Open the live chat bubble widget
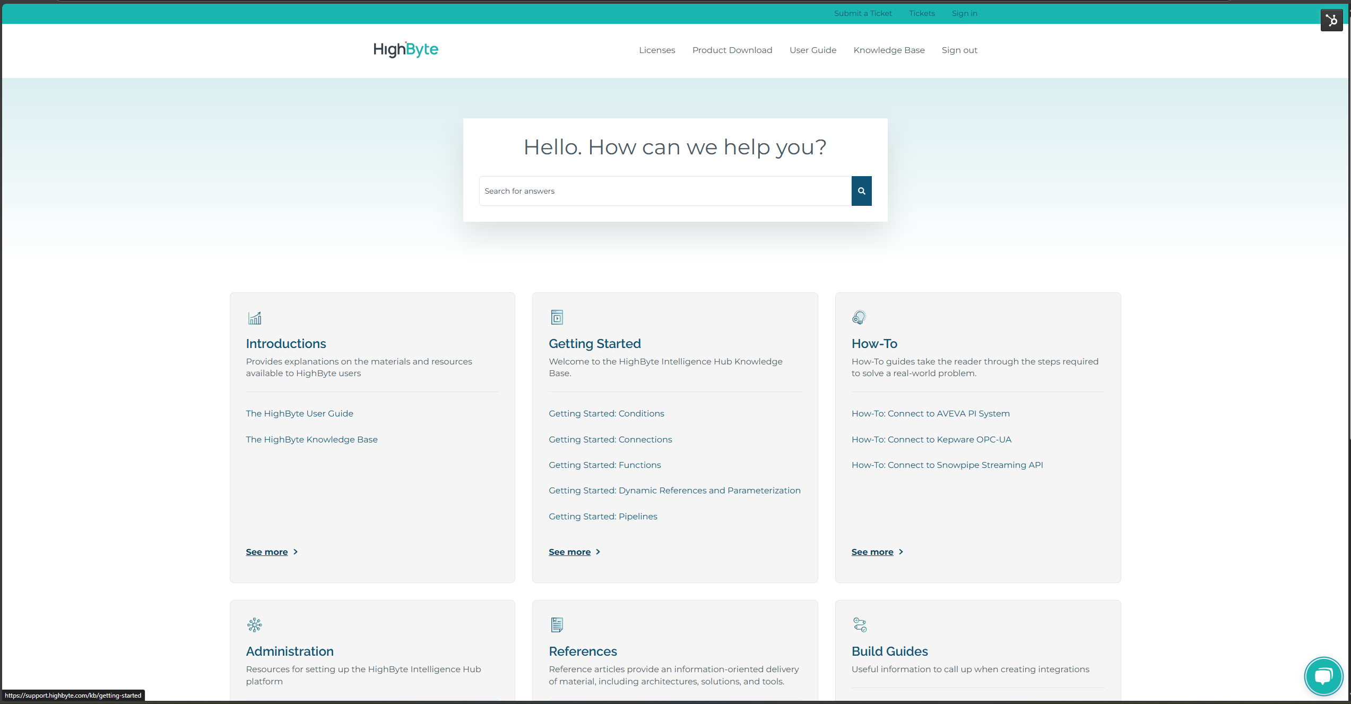 pyautogui.click(x=1323, y=676)
